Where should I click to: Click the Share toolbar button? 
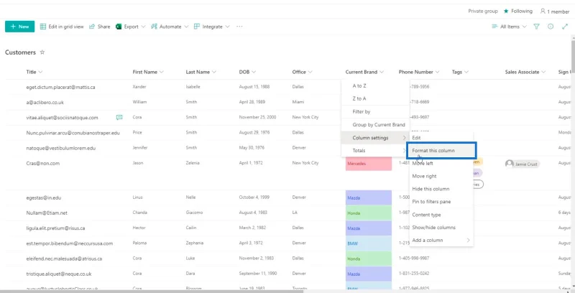point(99,27)
